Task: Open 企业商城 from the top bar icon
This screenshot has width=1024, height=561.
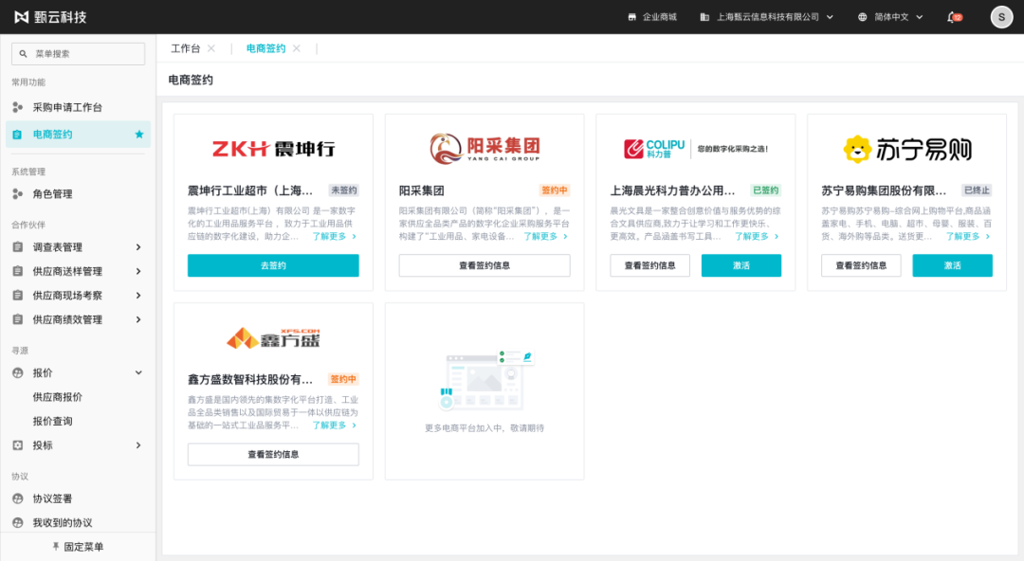Action: click(x=631, y=16)
